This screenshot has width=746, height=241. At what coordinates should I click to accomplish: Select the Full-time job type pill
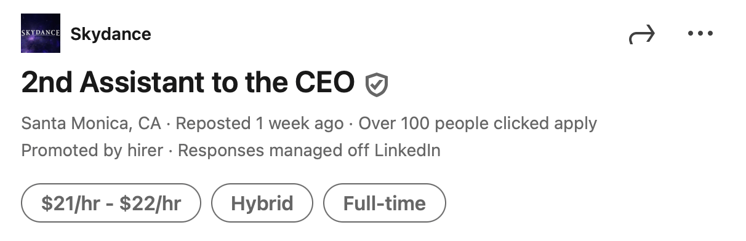(384, 203)
